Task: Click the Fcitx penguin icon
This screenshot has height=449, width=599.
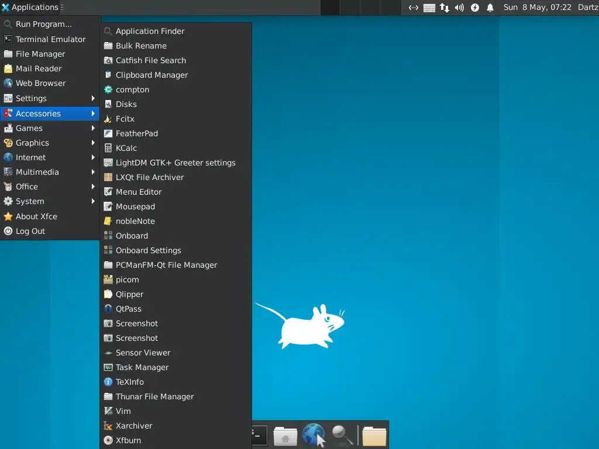Action: pyautogui.click(x=108, y=119)
